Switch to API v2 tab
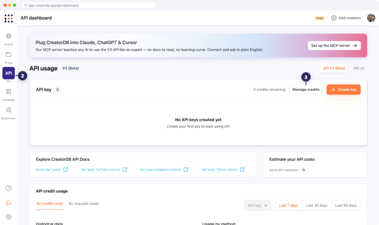 point(359,68)
